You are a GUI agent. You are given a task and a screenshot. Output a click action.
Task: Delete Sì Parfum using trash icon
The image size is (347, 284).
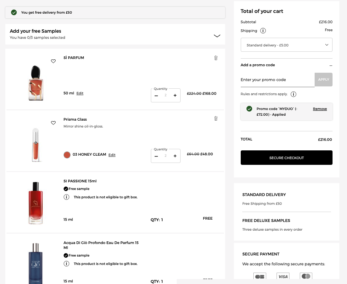(216, 58)
